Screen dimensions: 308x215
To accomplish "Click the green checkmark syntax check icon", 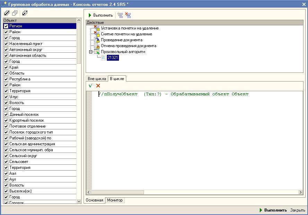I will [91, 86].
